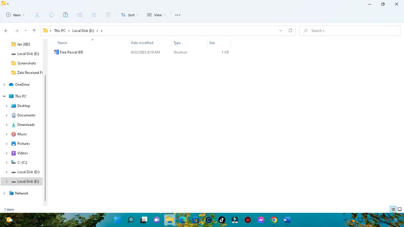The height and width of the screenshot is (227, 404).
Task: Click the navigation pane scrollbar
Action: pyautogui.click(x=45, y=138)
